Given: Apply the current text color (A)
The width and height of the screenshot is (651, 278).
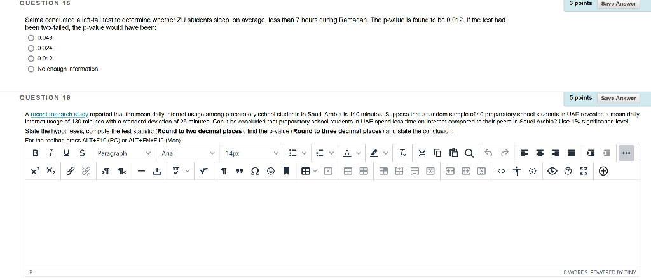Looking at the screenshot, I should tap(346, 153).
